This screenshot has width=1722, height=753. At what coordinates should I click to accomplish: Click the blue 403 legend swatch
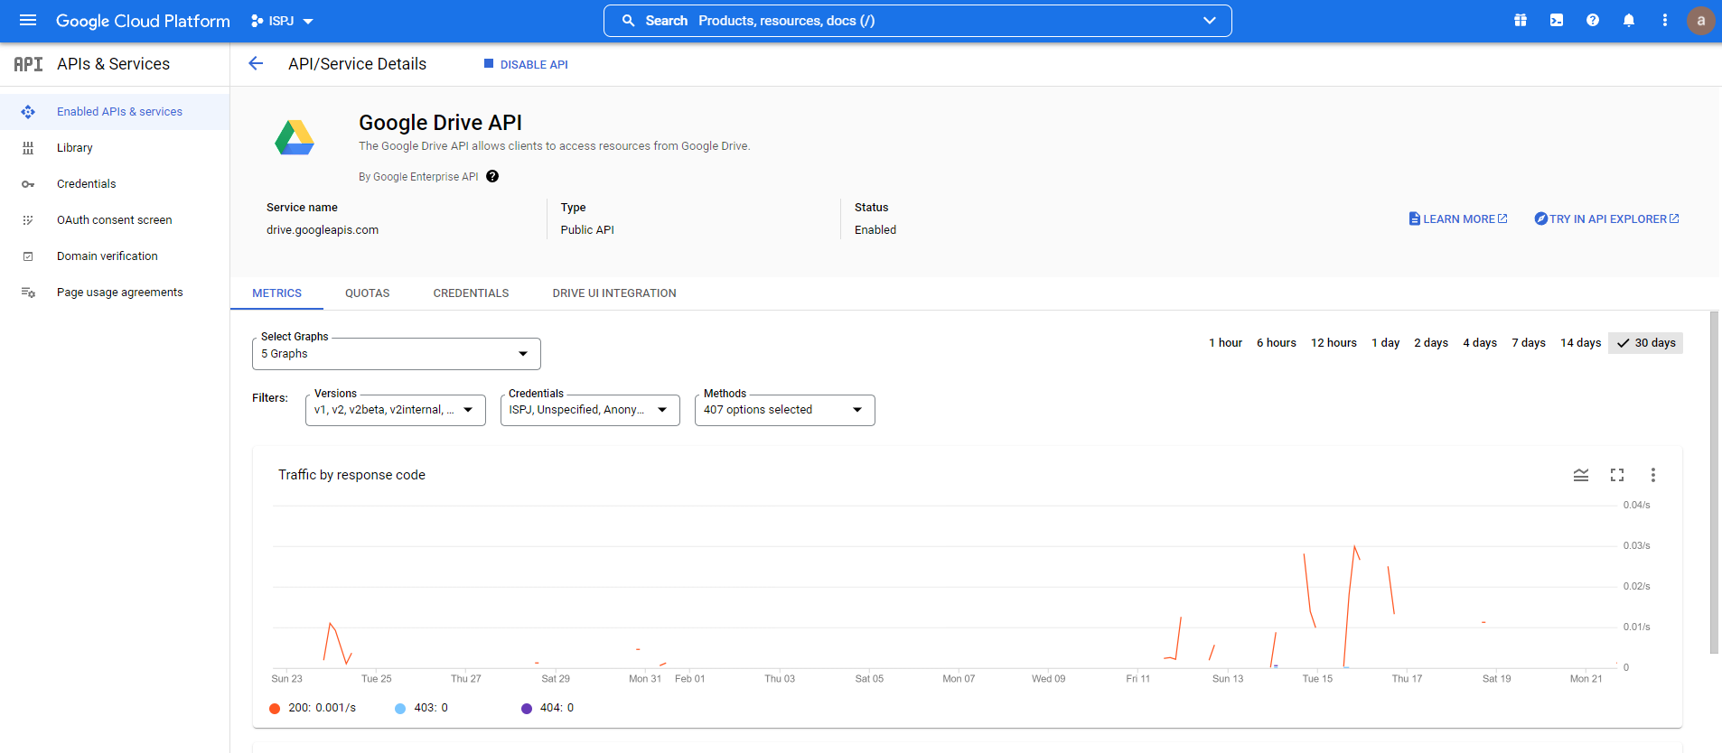[x=400, y=709]
